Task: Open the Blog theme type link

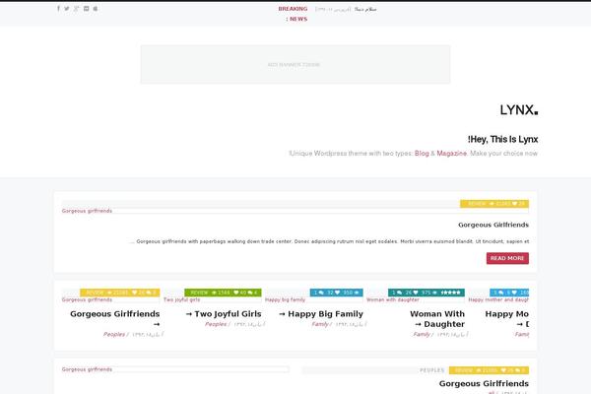Action: pos(422,154)
